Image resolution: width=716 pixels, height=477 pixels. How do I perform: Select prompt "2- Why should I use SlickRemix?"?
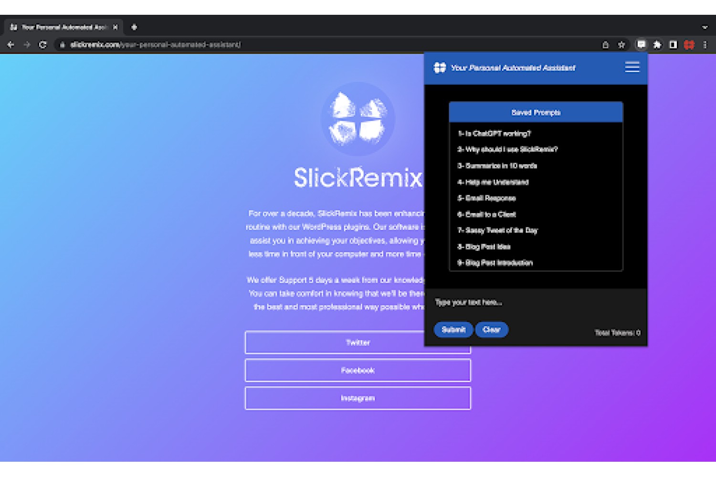coord(507,149)
